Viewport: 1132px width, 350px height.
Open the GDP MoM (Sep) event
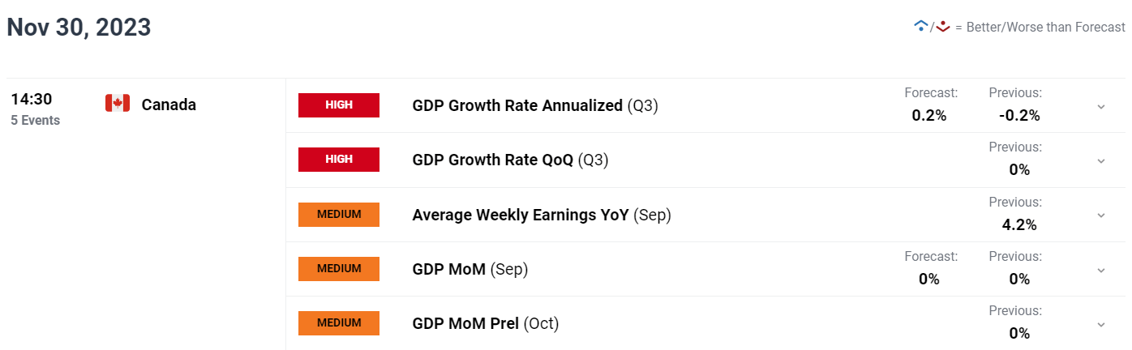point(470,269)
